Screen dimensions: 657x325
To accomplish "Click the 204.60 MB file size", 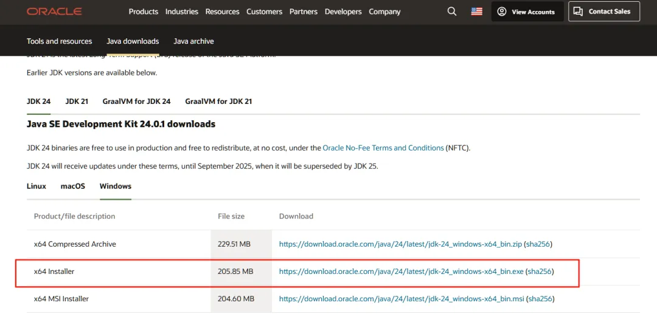I will [236, 299].
